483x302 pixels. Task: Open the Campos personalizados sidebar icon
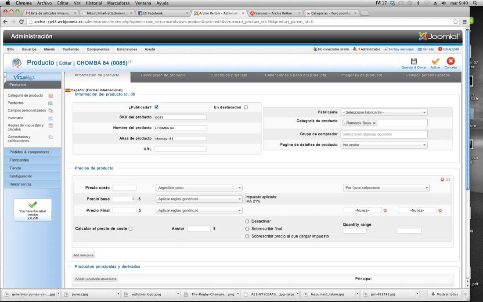point(50,111)
